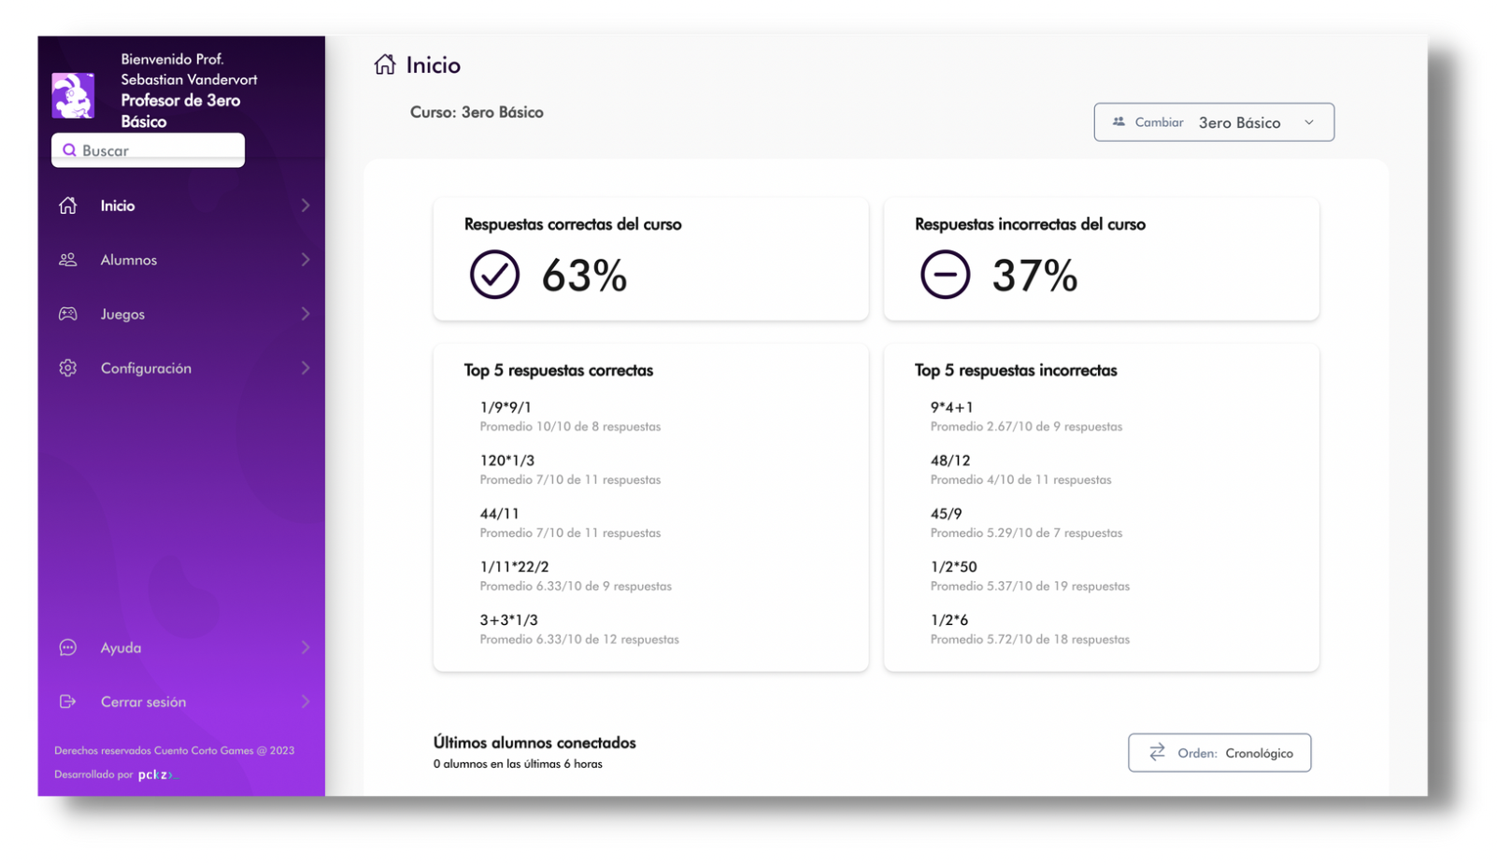The height and width of the screenshot is (865, 1497).
Task: Select Inicio in the sidebar menu
Action: point(118,206)
